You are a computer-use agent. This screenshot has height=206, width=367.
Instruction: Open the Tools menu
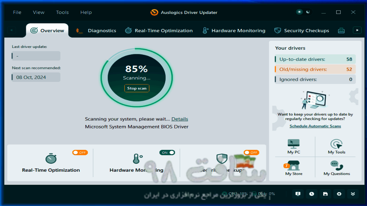click(x=62, y=13)
